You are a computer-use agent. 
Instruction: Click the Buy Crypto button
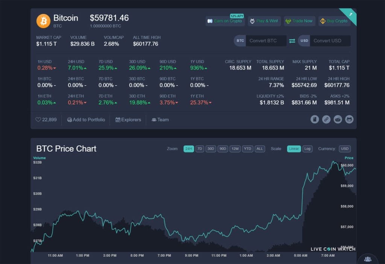coord(334,21)
